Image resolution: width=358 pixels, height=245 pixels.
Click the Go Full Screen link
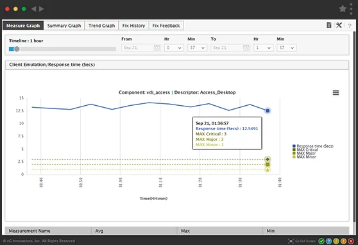pos(305,241)
